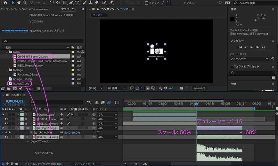Open the 1/2 画質 resolution dropdown

(117, 88)
